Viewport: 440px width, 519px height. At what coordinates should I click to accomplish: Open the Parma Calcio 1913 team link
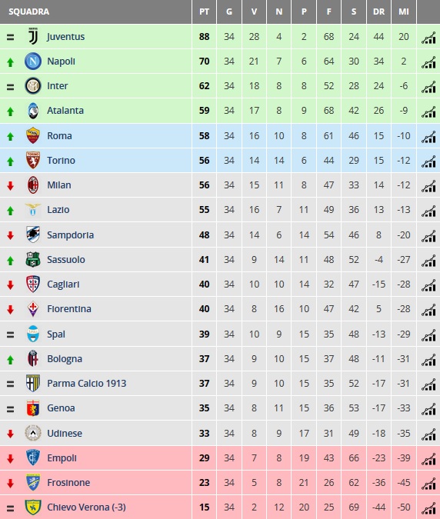86,384
